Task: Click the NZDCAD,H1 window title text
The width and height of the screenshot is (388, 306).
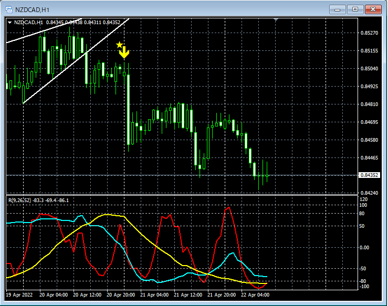Action: click(x=32, y=10)
